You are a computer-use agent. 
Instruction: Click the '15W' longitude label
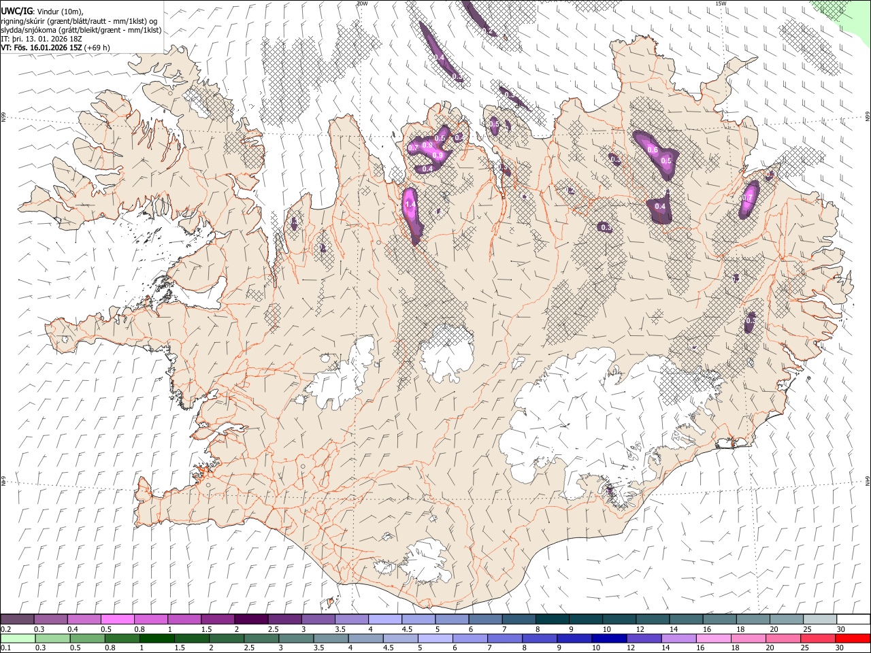[x=721, y=3]
